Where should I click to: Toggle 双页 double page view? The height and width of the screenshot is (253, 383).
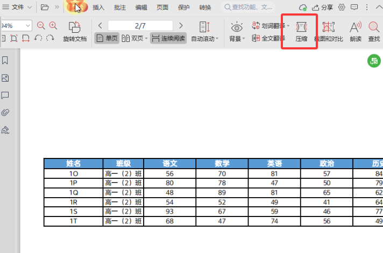click(x=132, y=38)
